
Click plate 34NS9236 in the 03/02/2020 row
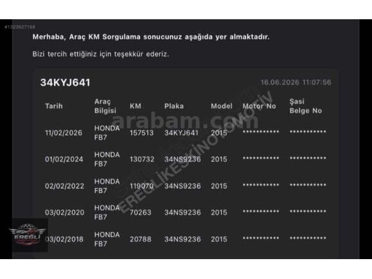182,212
